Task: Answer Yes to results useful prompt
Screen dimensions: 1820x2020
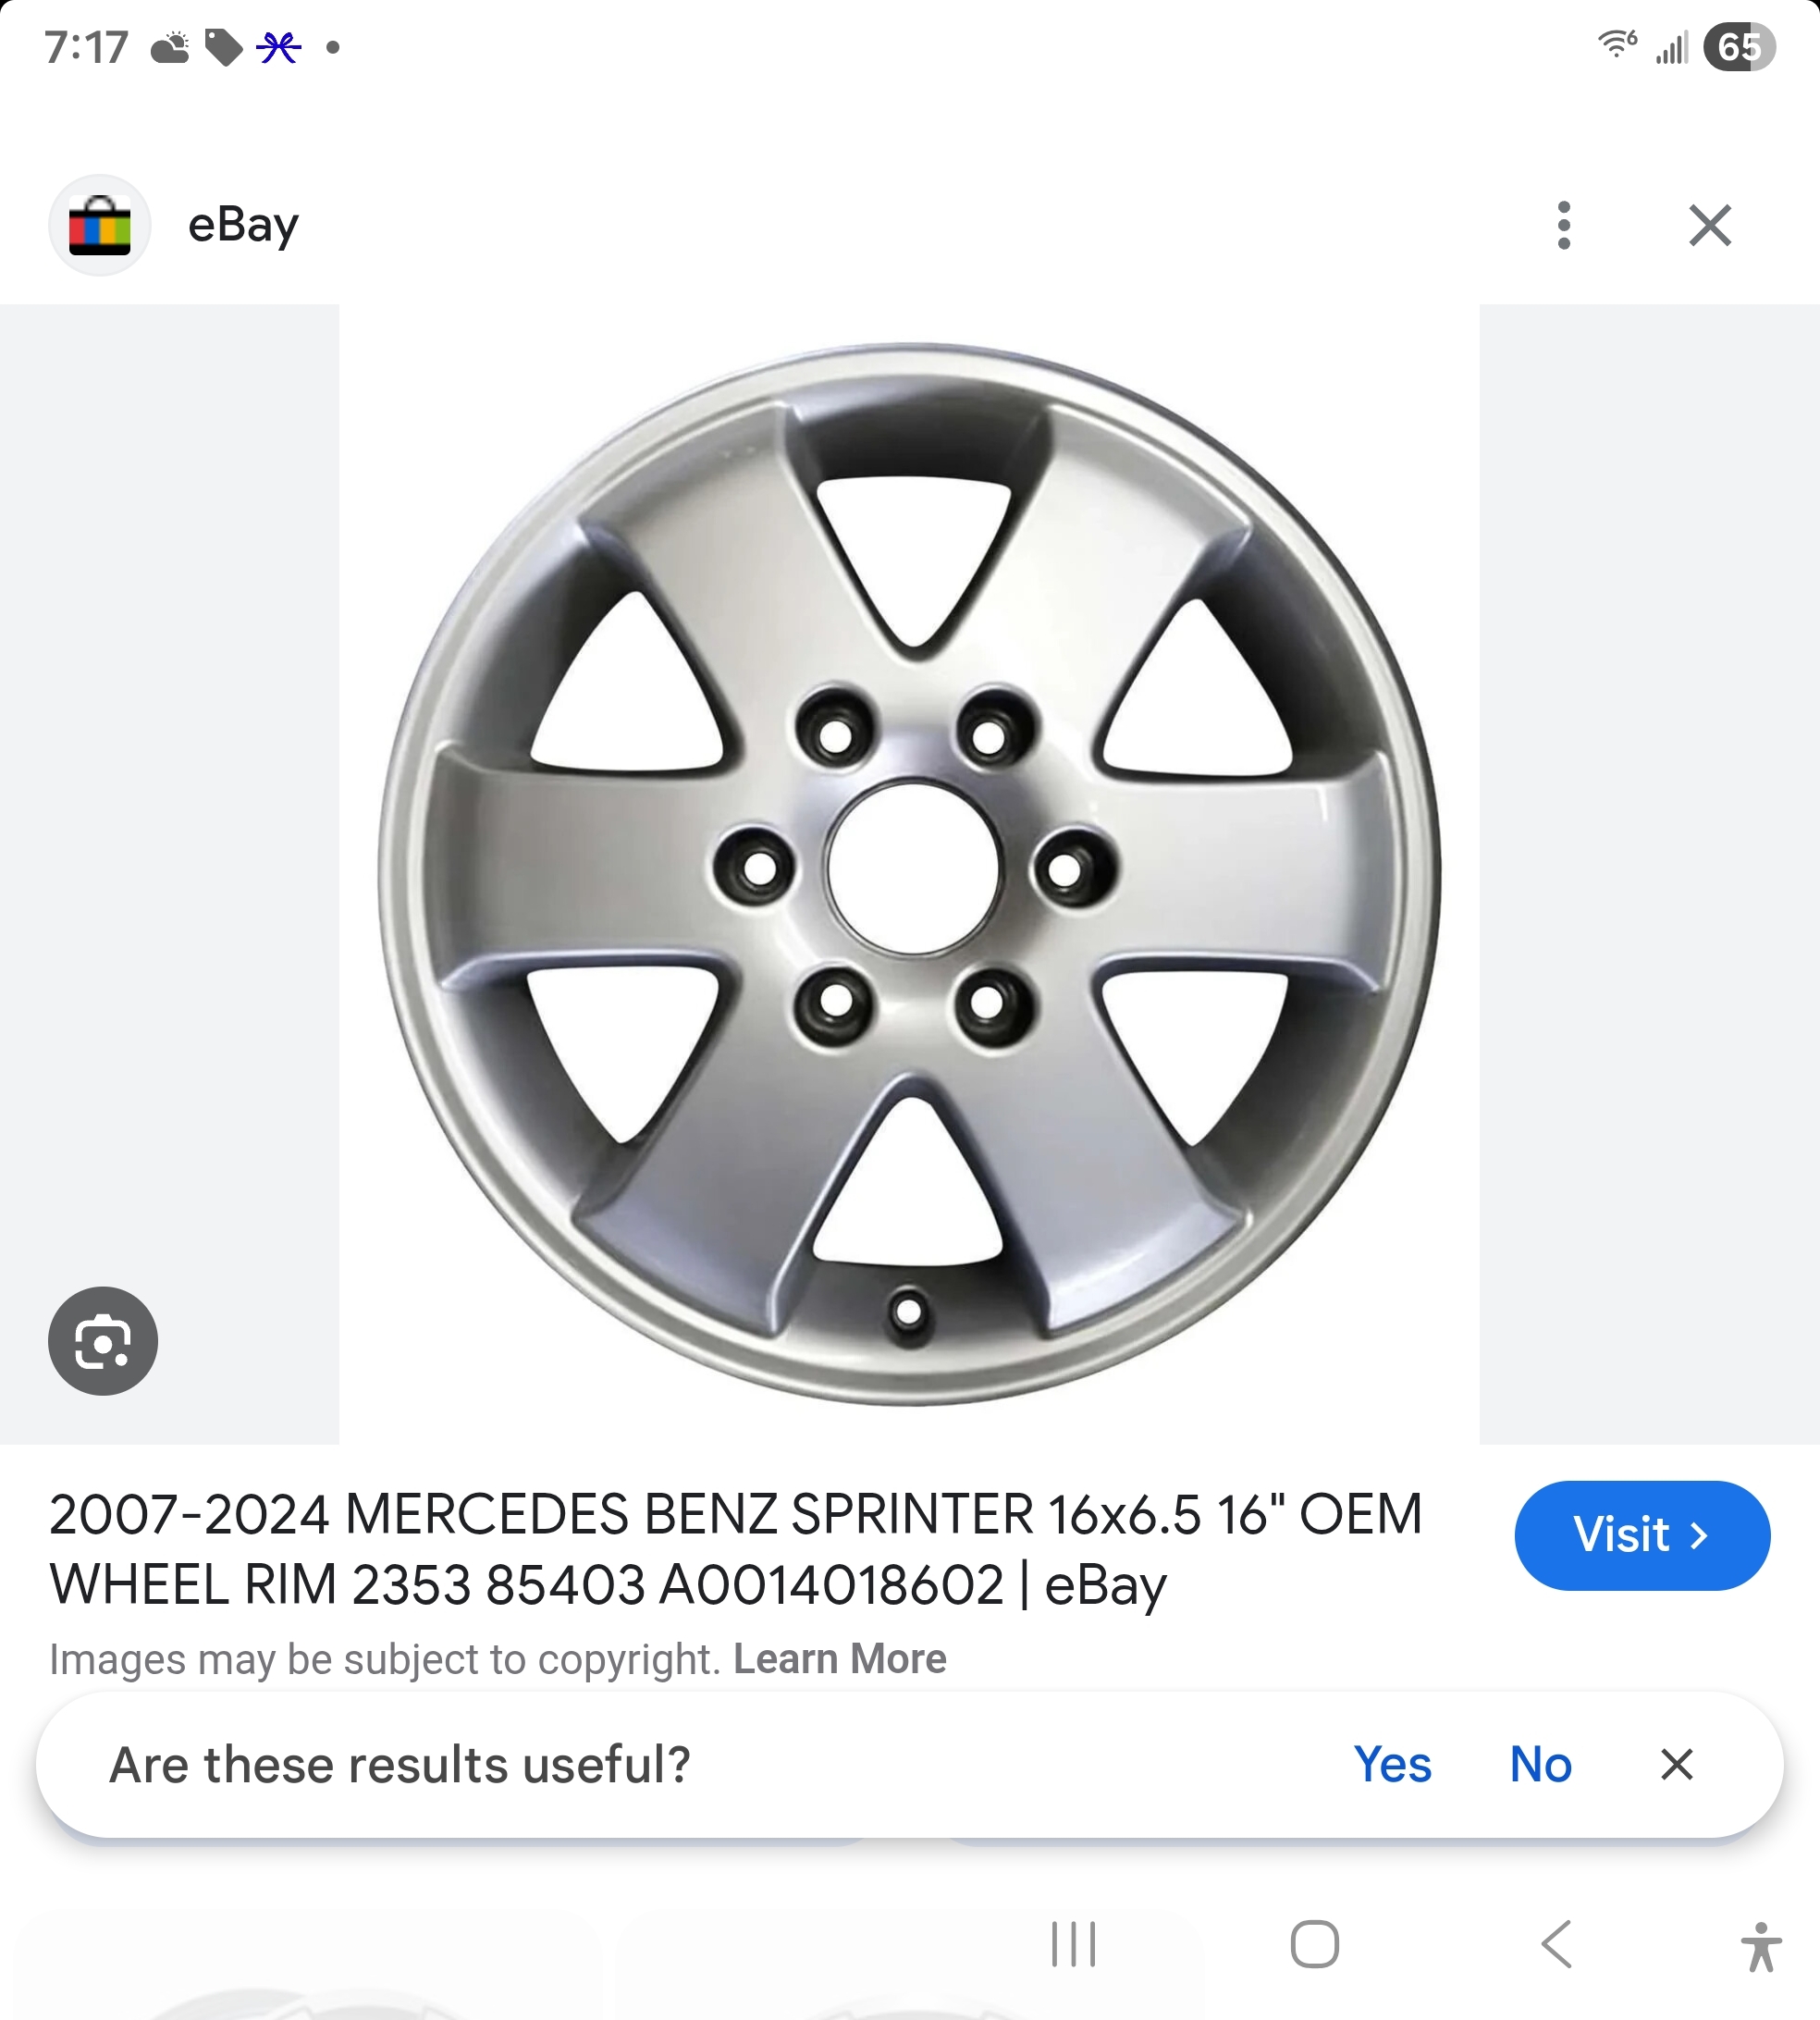Action: click(1392, 1765)
